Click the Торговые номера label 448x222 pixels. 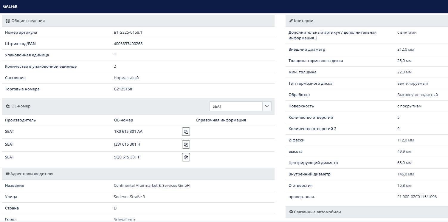pos(22,89)
